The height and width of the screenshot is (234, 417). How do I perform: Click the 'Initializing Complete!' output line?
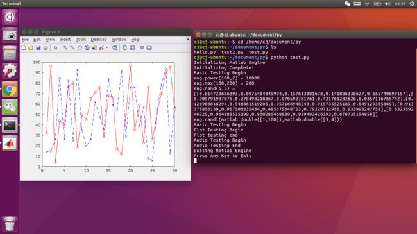[224, 68]
